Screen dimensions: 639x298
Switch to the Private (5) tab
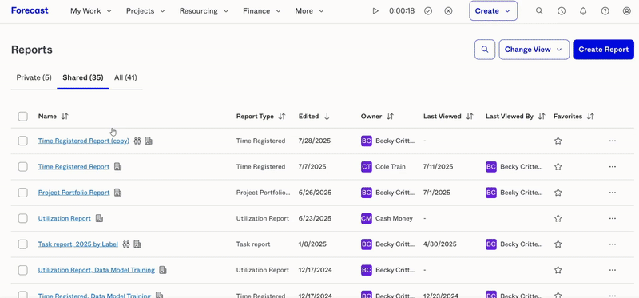click(x=34, y=77)
